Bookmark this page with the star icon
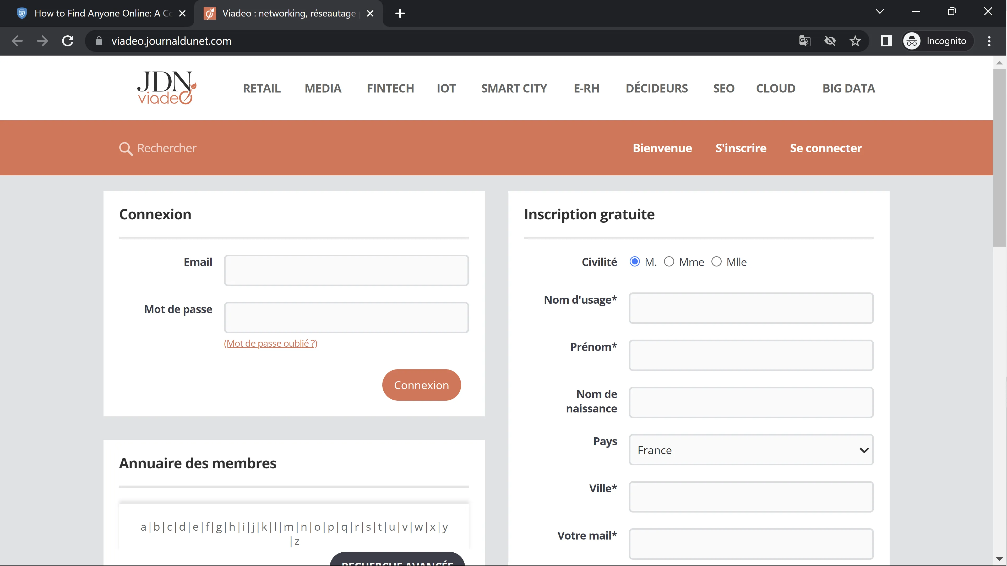 pos(855,41)
